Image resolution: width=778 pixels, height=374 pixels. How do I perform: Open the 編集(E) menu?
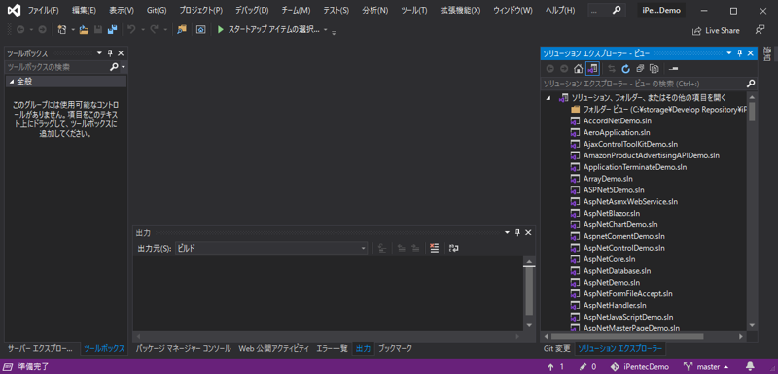point(84,11)
